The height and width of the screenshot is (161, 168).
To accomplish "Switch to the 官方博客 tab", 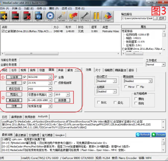I will coord(47,135).
